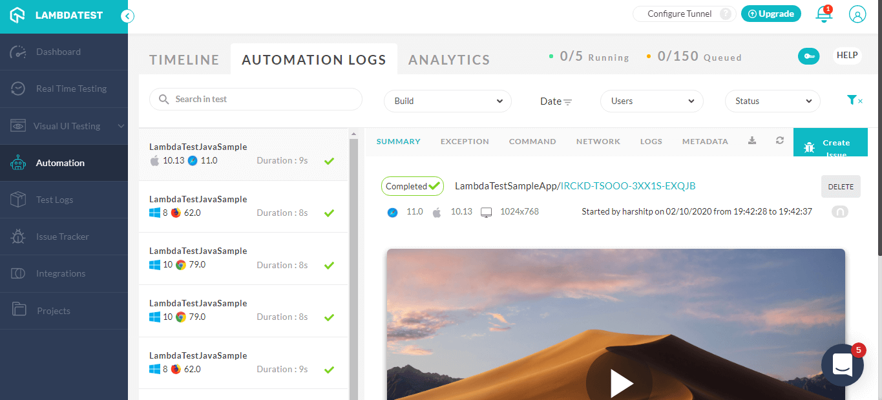Screen dimensions: 882x400
Task: Open the notifications bell
Action: click(x=824, y=14)
